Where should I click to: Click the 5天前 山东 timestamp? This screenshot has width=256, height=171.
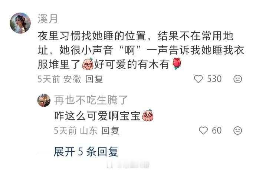76,131
